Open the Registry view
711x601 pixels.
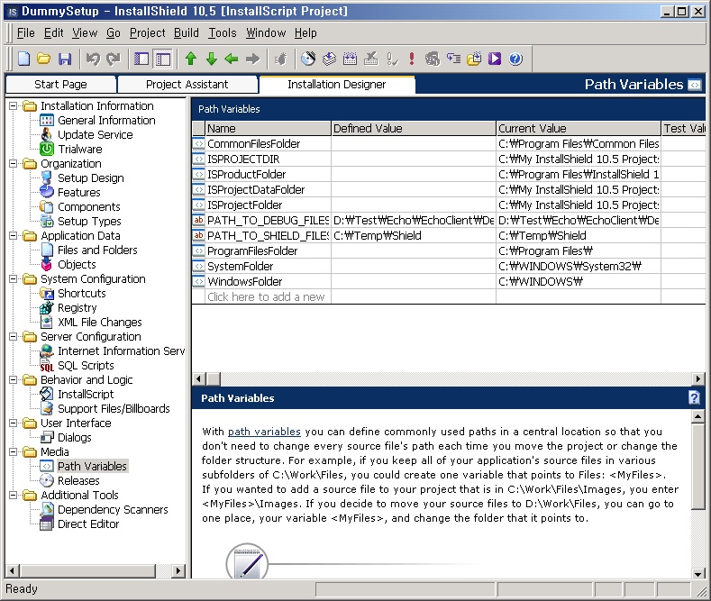tap(77, 308)
